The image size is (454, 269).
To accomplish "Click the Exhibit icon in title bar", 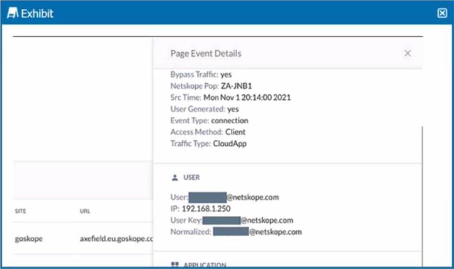I will (13, 13).
